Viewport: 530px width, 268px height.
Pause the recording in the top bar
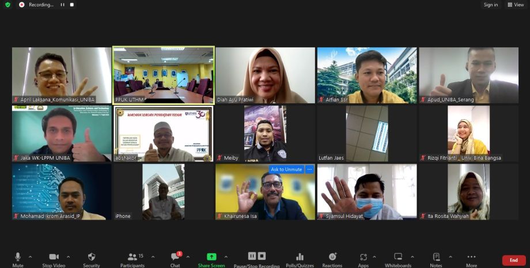coord(63,5)
